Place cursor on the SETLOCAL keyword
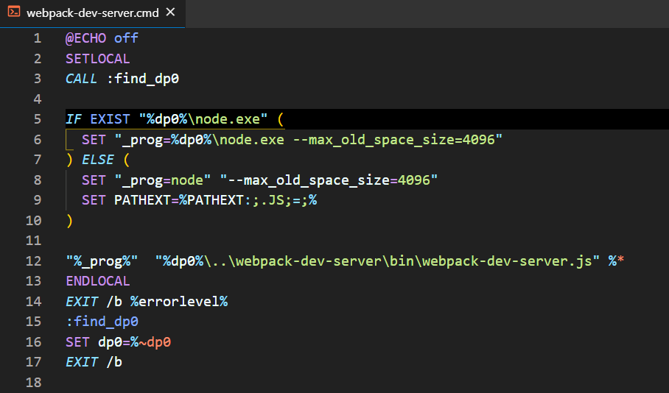This screenshot has width=669, height=393. pyautogui.click(x=97, y=58)
